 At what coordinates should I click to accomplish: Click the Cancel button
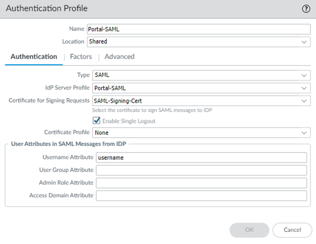292,230
